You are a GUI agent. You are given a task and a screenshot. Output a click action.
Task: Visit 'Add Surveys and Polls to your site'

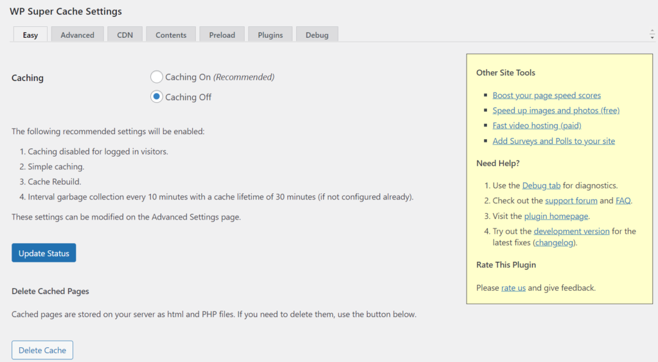pyautogui.click(x=553, y=141)
